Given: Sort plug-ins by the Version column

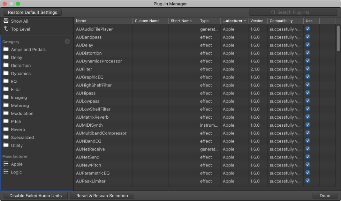Looking at the screenshot, I should [257, 21].
